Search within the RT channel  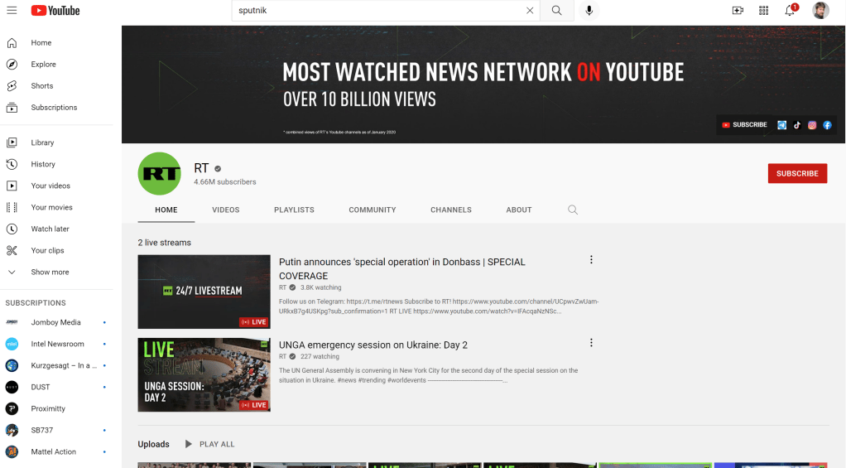click(573, 210)
